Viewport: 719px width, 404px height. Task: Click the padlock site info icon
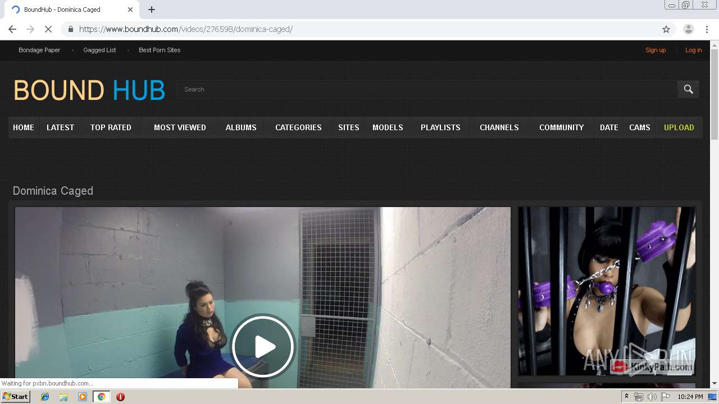pyautogui.click(x=70, y=29)
